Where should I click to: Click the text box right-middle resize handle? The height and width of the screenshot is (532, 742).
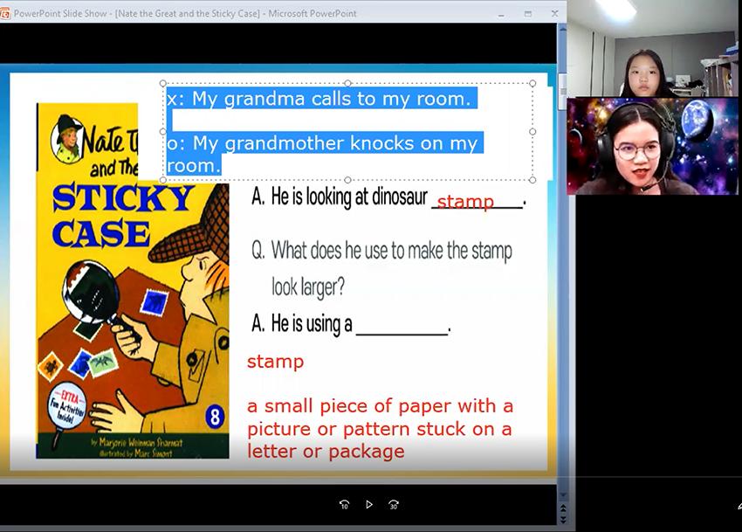tap(532, 132)
